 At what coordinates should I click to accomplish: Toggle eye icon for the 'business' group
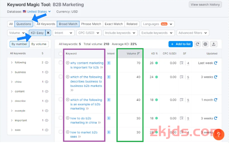tap(47, 72)
